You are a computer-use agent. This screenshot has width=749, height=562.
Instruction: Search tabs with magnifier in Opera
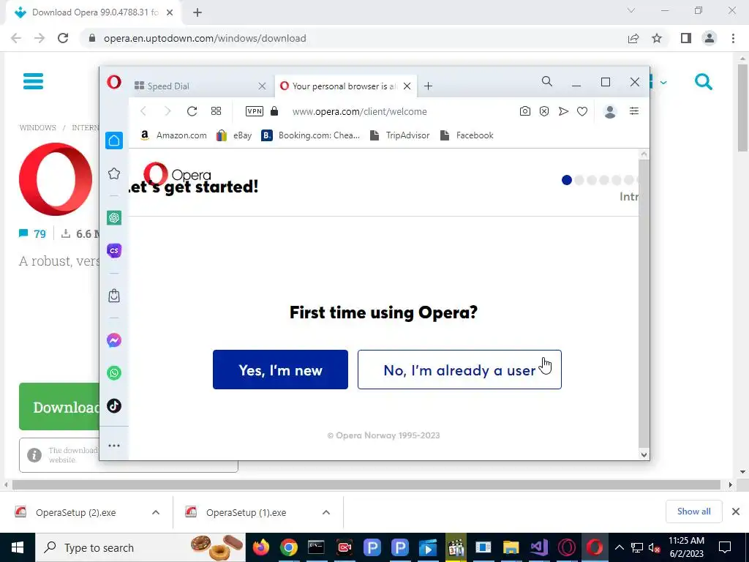[547, 82]
